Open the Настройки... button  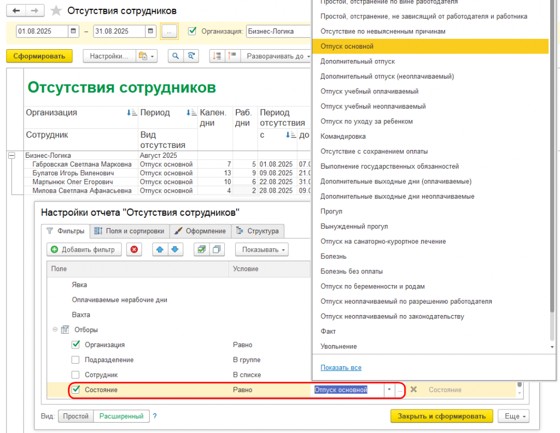(109, 56)
